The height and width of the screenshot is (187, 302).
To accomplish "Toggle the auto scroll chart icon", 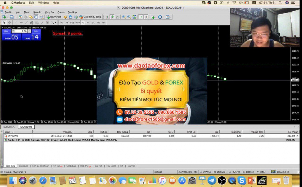I will [141, 17].
